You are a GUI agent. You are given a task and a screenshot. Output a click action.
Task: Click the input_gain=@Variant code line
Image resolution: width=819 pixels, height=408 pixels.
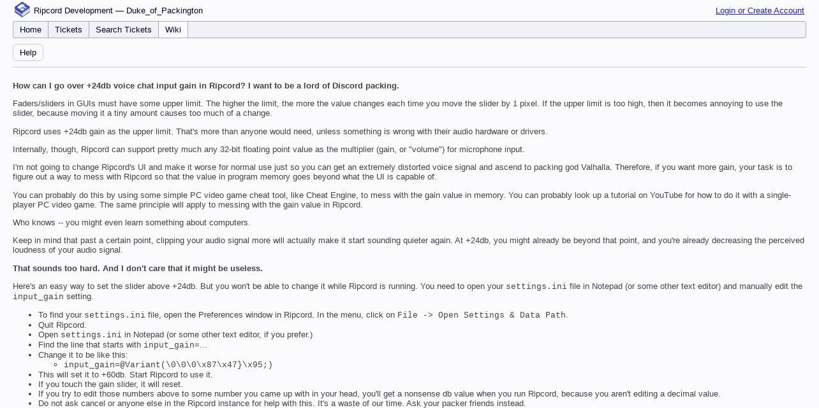[168, 365]
